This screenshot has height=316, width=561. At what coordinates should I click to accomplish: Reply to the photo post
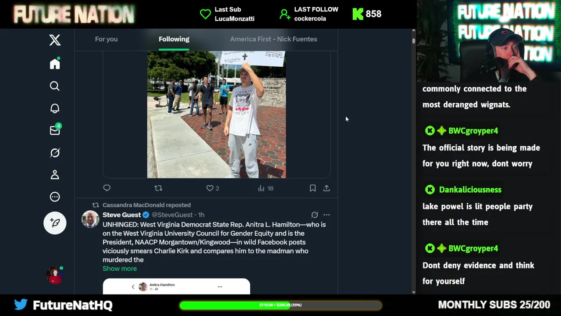(x=107, y=188)
